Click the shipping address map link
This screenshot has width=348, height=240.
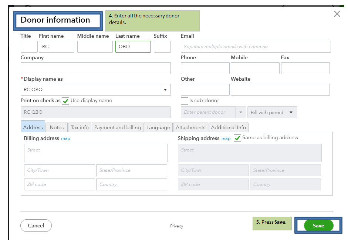pos(226,139)
